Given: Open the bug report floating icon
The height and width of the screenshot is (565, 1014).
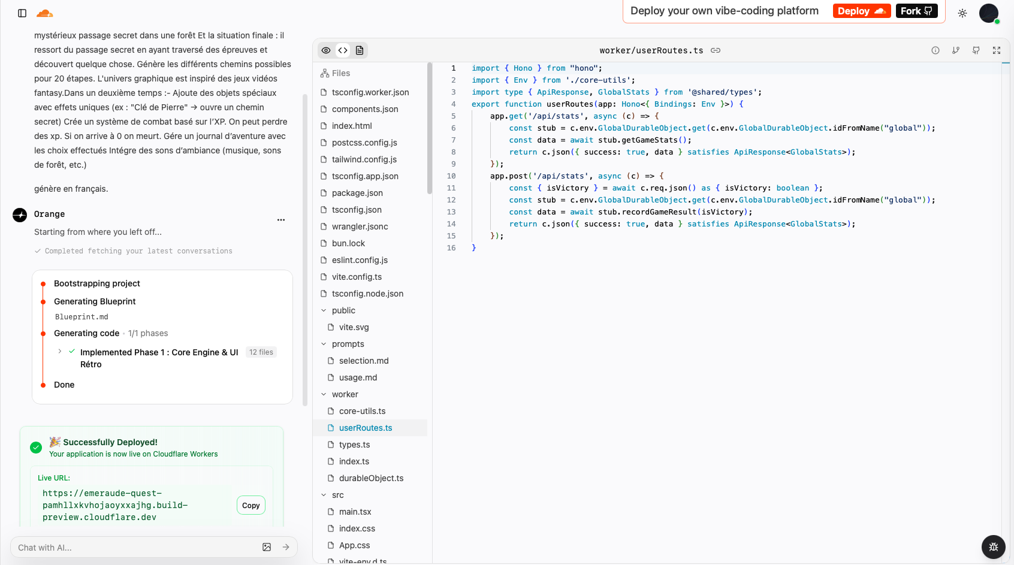Looking at the screenshot, I should coord(993,546).
